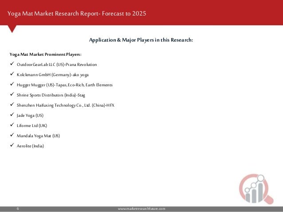
Task: Select 'Shenzhen Haifuxing Technology Co., Ltd. (China)-HFX'
Action: click(x=65, y=105)
